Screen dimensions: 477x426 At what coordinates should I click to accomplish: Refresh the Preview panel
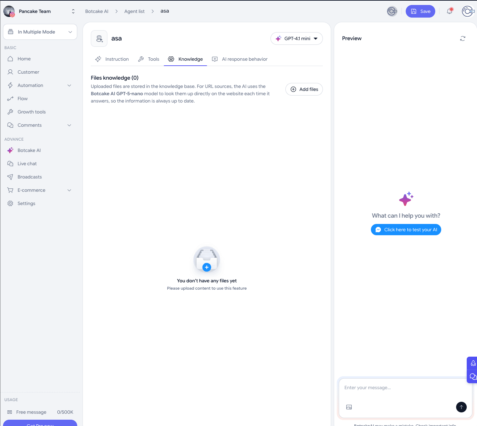pos(463,38)
